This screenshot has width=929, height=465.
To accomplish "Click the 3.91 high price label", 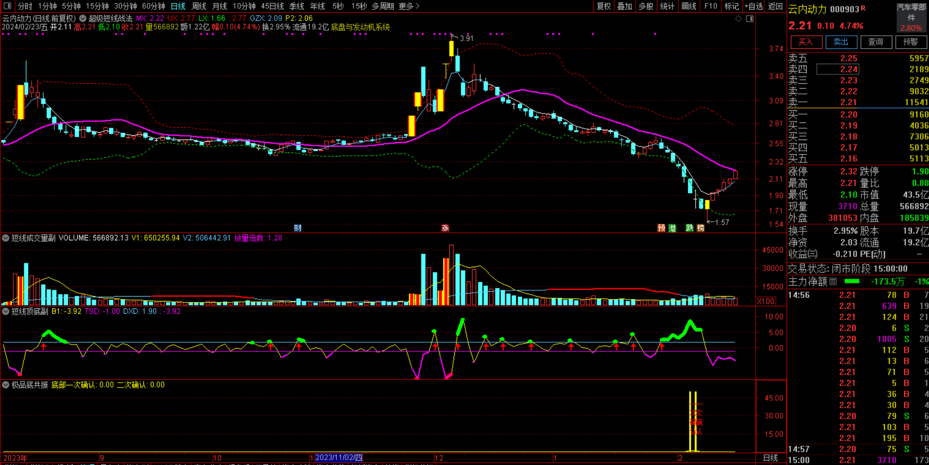I will point(466,38).
